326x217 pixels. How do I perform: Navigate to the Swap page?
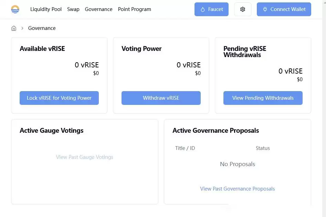click(x=73, y=9)
